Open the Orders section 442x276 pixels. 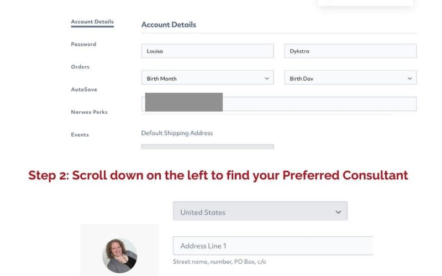80,67
